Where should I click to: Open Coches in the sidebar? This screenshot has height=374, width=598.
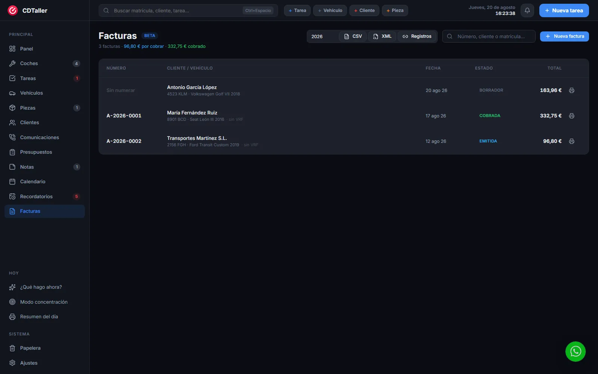click(x=44, y=64)
